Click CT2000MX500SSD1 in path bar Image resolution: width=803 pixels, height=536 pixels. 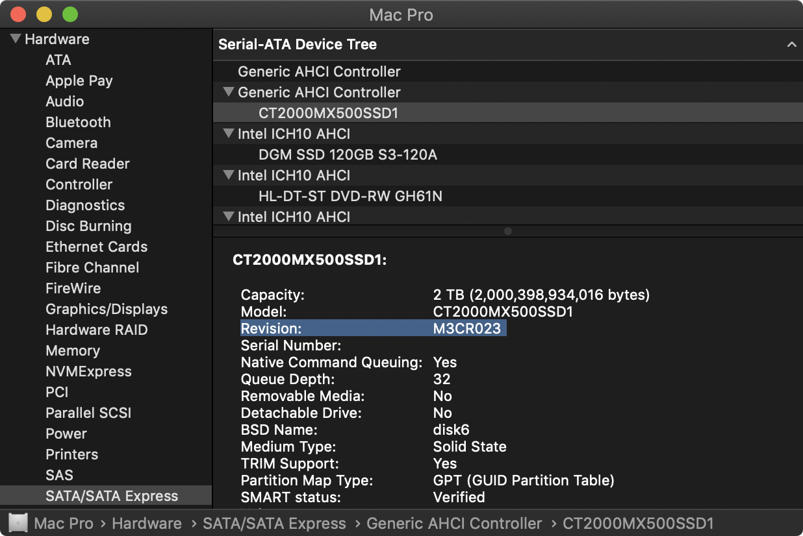pyautogui.click(x=638, y=523)
